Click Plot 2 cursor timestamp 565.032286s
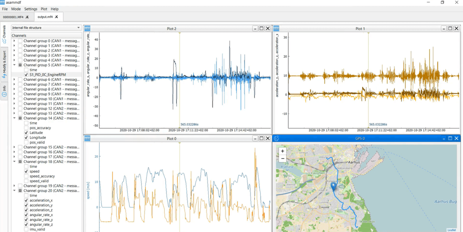463x232 pixels. point(189,124)
